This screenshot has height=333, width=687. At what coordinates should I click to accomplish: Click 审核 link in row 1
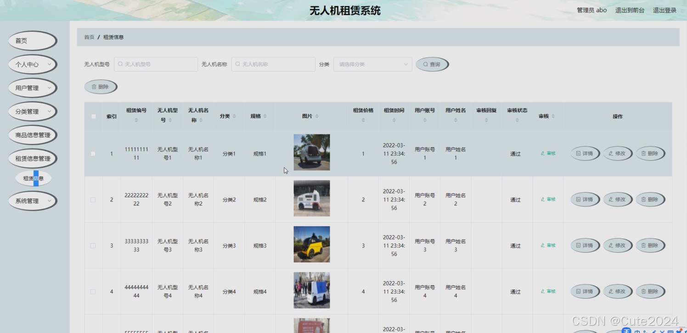tap(548, 154)
